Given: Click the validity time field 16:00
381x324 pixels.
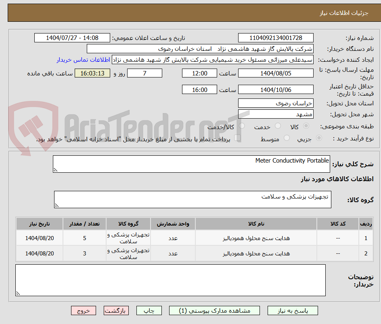Looking at the screenshot, I should (199, 90).
